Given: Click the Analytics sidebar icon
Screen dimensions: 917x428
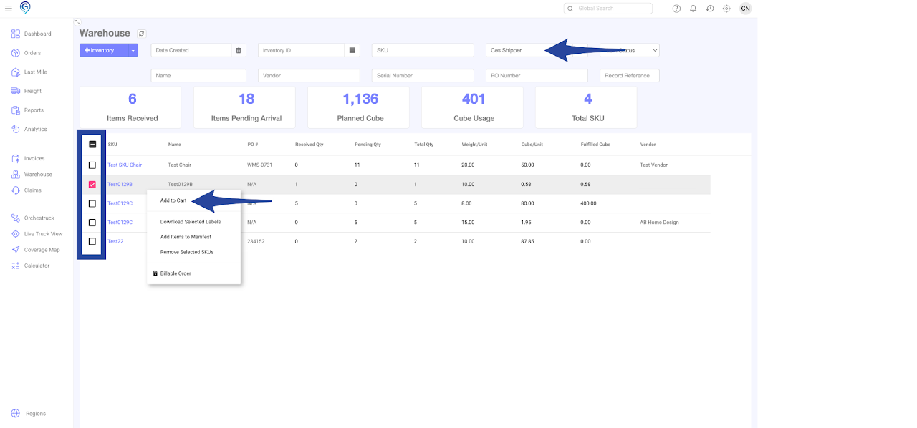Looking at the screenshot, I should [16, 129].
